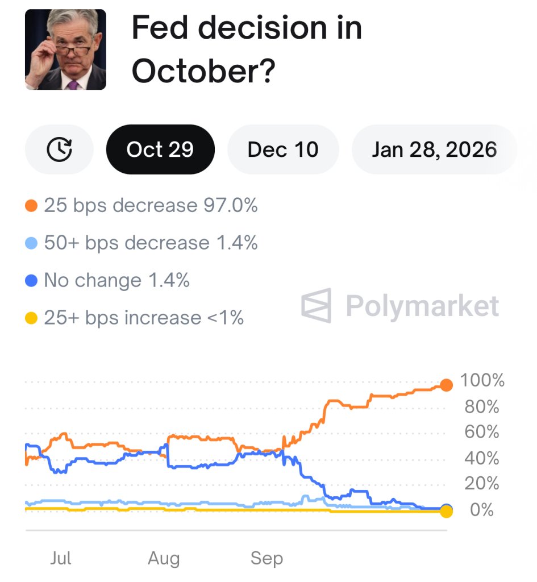Screen dimensions: 537x582
Task: Select the 25 bps decrease 97.0% label
Action: tap(151, 205)
